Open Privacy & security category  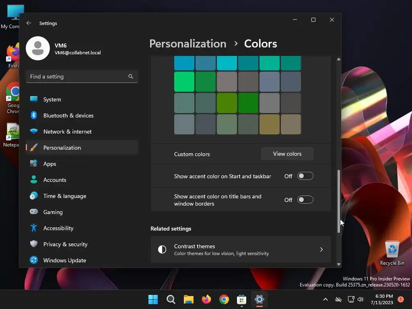pos(82,244)
